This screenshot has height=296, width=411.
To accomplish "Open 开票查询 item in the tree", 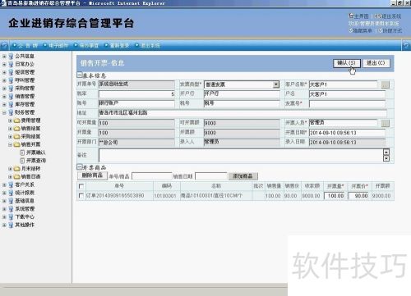I will [x=36, y=161].
